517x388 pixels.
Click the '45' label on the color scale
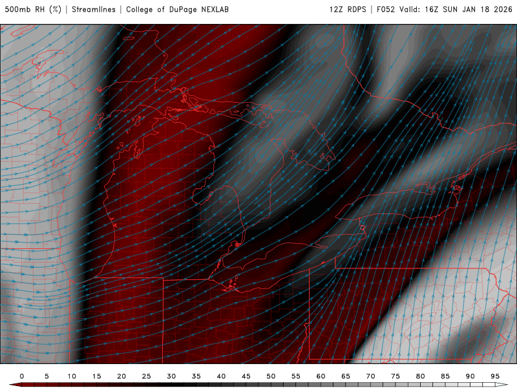(246, 376)
